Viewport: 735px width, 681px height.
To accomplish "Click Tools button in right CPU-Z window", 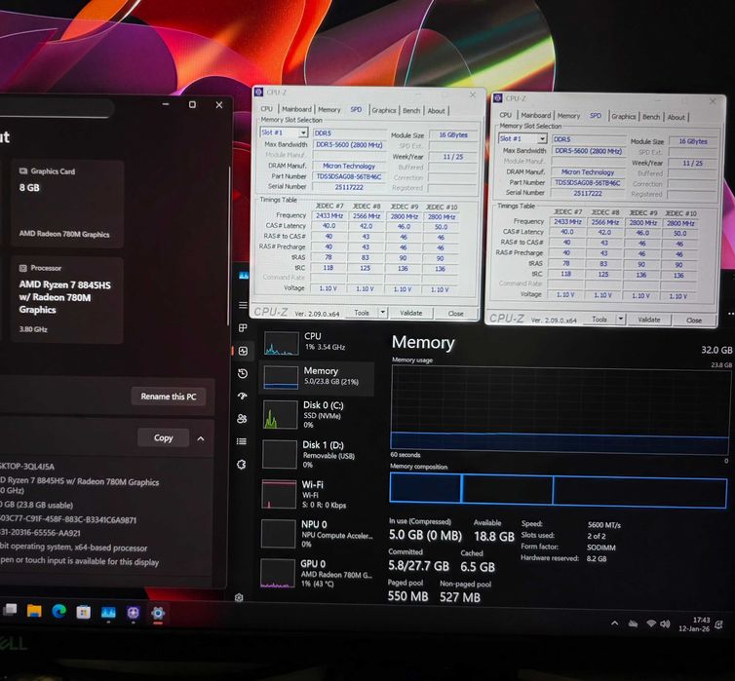I will 600,319.
